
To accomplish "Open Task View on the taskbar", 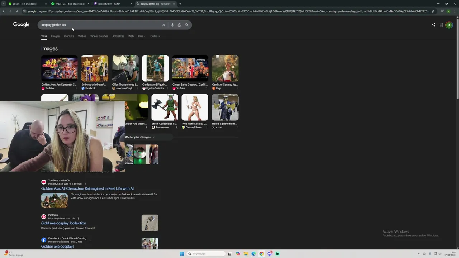I will pyautogui.click(x=229, y=254).
